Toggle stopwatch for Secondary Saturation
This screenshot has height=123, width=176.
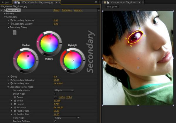click(x=11, y=80)
